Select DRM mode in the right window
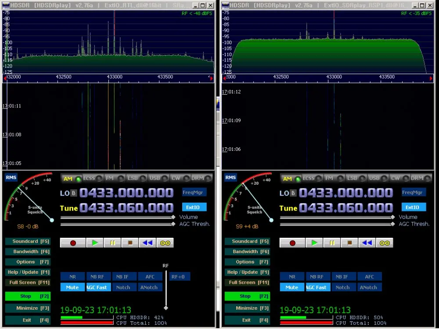This screenshot has height=329, width=439. [421, 178]
